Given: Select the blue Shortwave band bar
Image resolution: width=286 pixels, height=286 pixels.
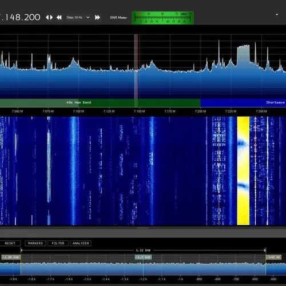Looking at the screenshot, I should tap(243, 102).
